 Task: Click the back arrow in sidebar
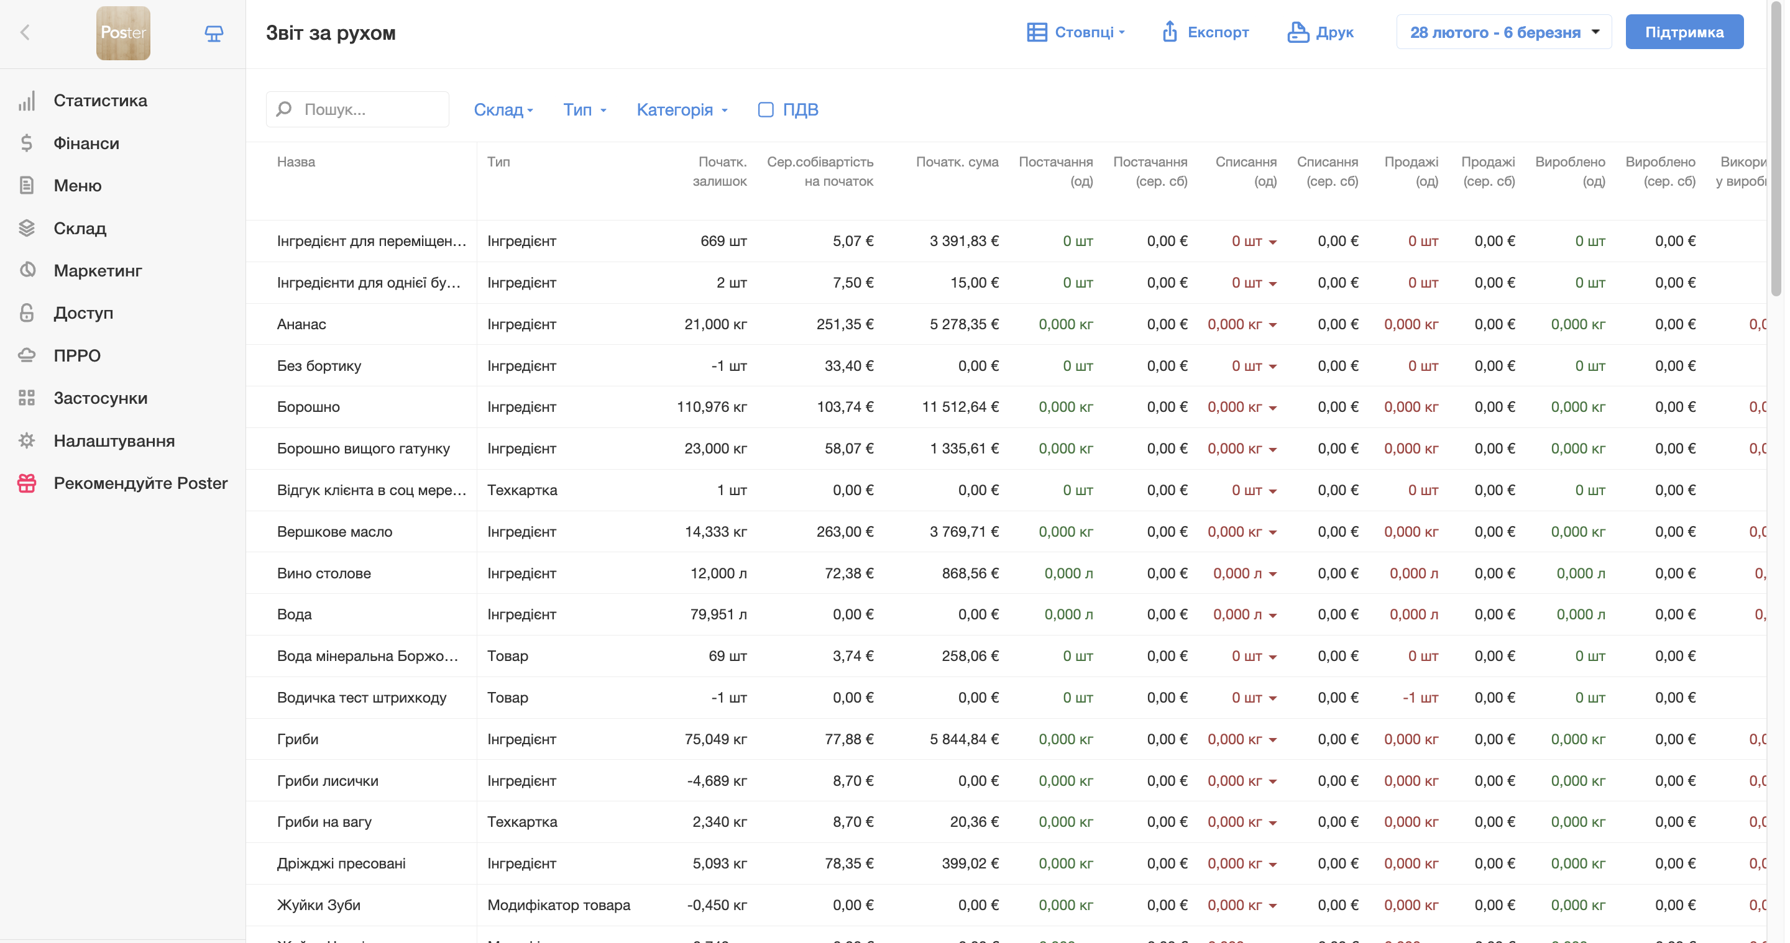(x=25, y=33)
